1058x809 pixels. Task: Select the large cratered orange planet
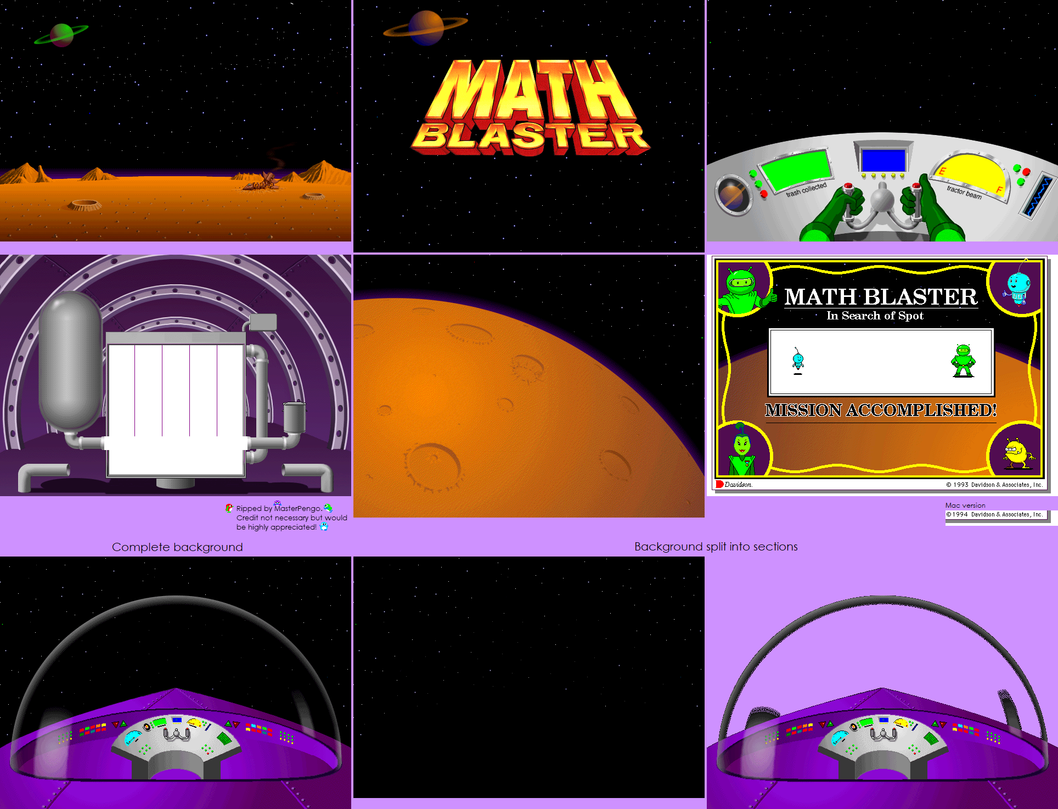tap(529, 407)
